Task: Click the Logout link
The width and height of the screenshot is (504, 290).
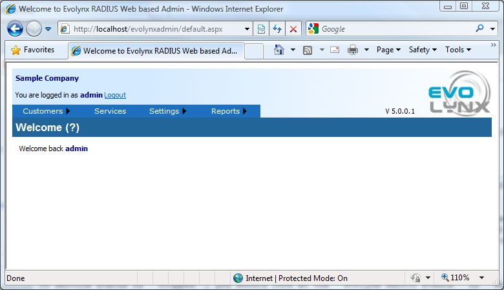Action: [x=115, y=95]
